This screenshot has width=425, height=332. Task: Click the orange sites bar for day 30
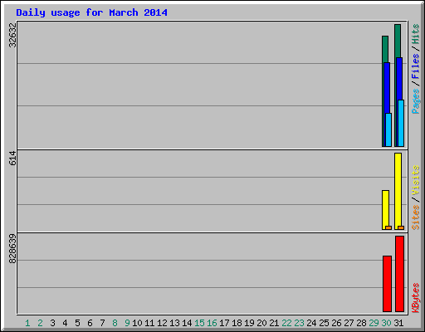[x=388, y=227]
